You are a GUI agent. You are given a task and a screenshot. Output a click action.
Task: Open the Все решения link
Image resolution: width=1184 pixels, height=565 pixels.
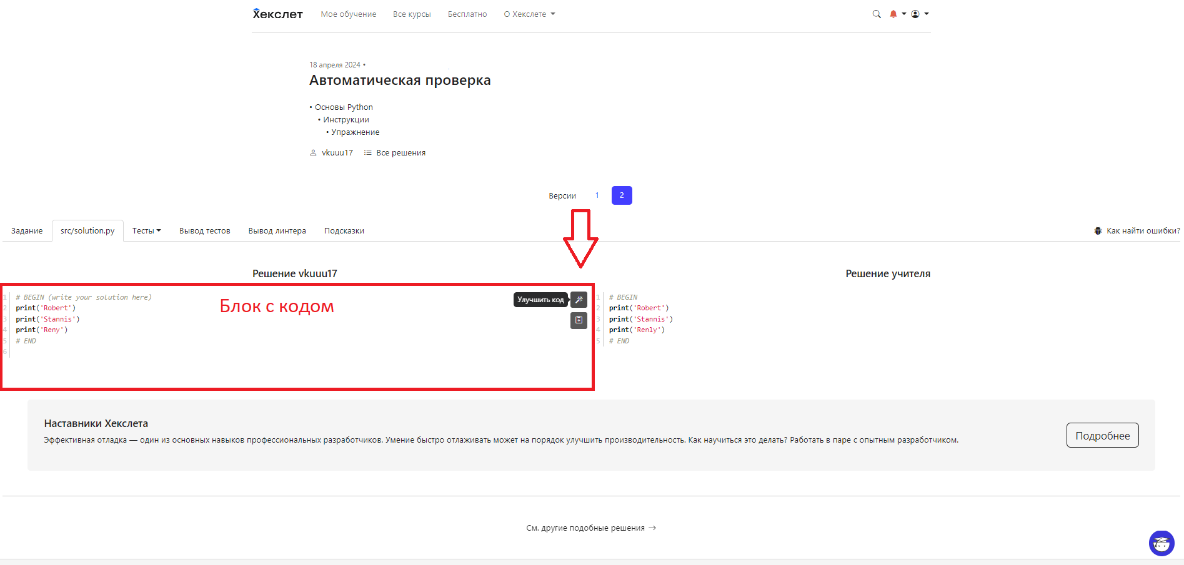click(x=400, y=153)
